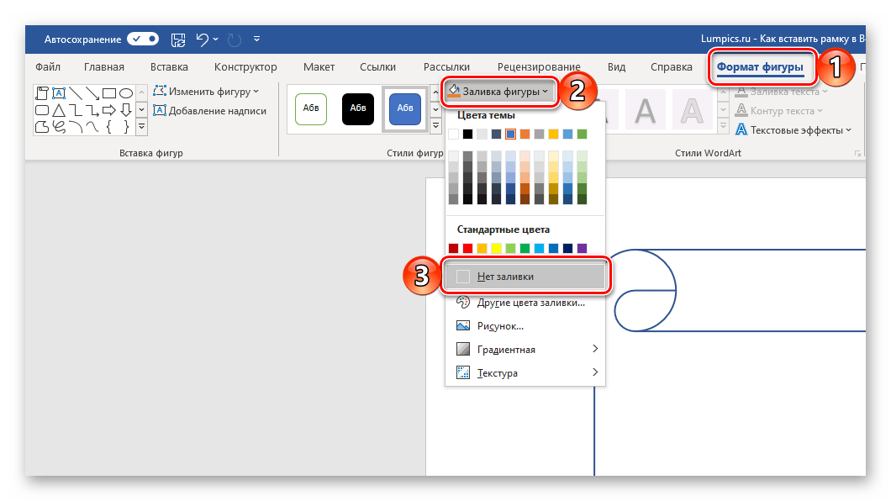Switch to the Главная tab
Image resolution: width=891 pixels, height=501 pixels.
[x=104, y=67]
